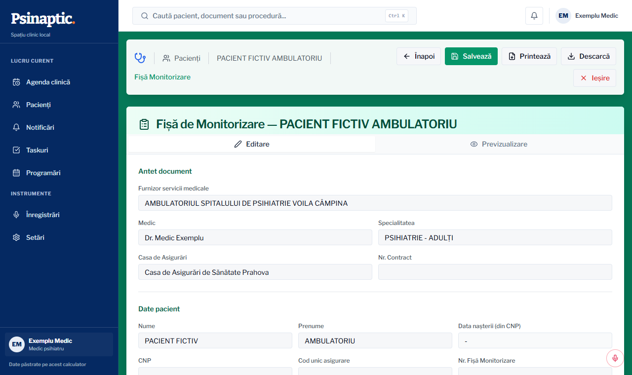Click the Prenume field

375,340
